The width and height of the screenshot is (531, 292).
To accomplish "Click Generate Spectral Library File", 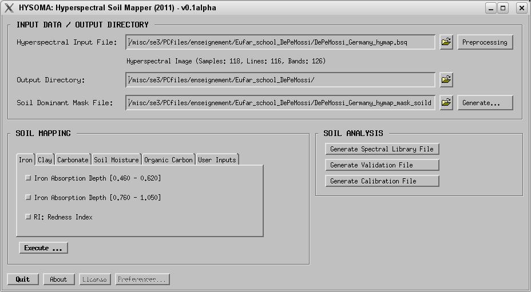I will (x=382, y=149).
